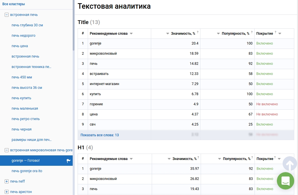Open 'Все кластеры' link

tap(14, 4)
